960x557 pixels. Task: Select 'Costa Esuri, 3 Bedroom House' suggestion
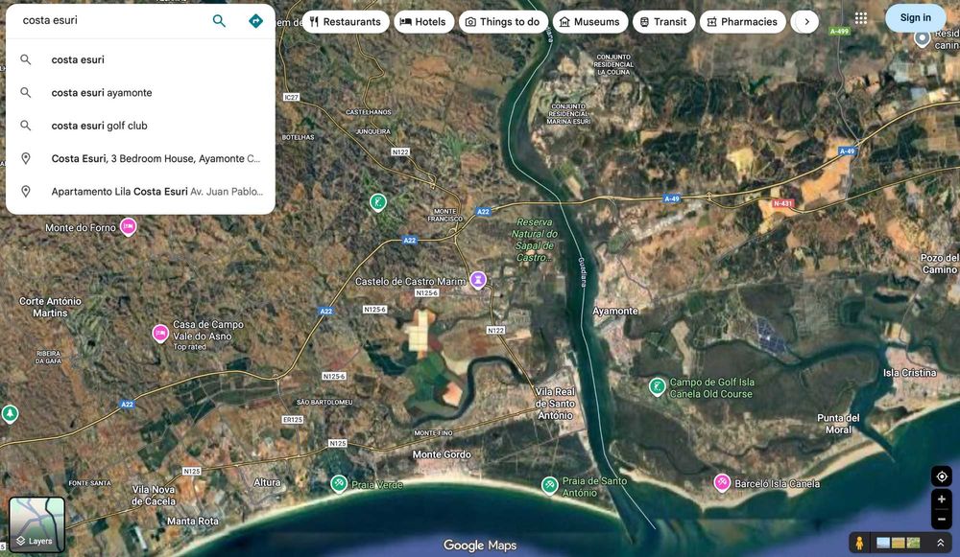pos(140,159)
